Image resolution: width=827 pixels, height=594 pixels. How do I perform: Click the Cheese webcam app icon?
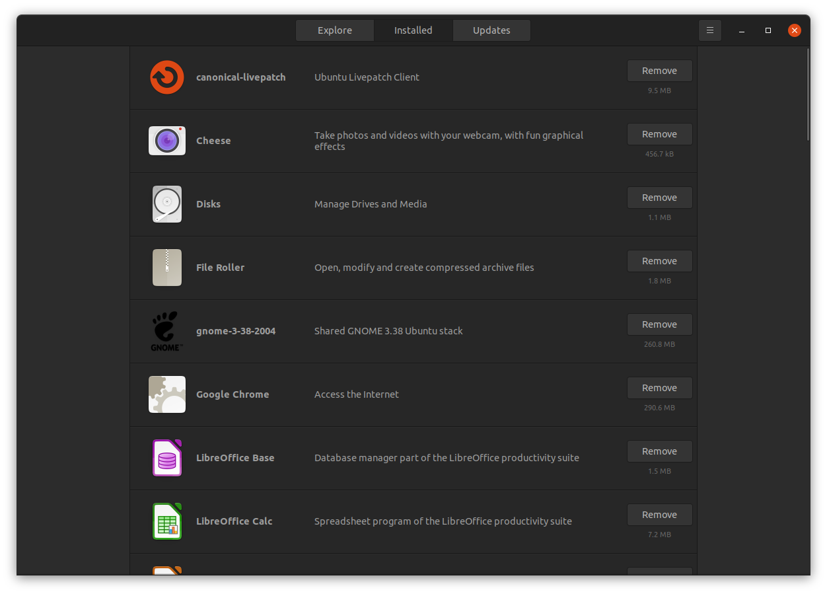tap(166, 141)
